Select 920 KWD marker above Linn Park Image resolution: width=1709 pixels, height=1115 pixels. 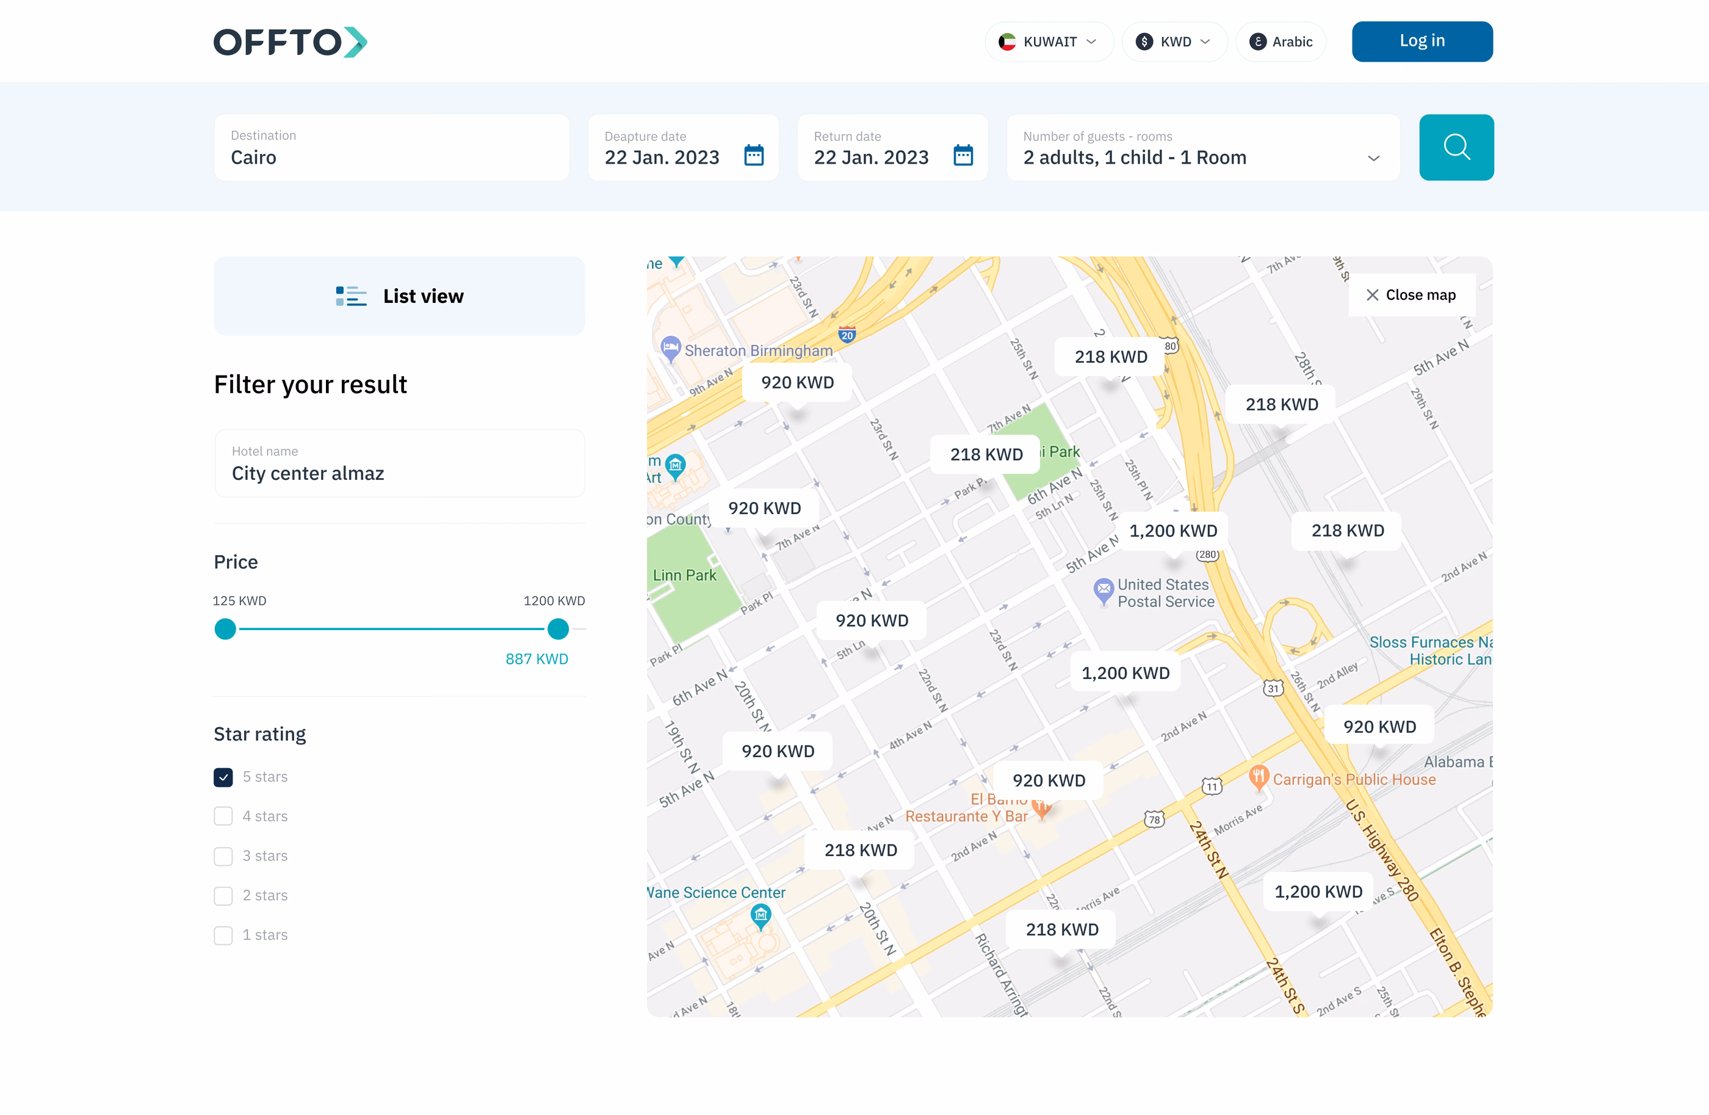(764, 509)
